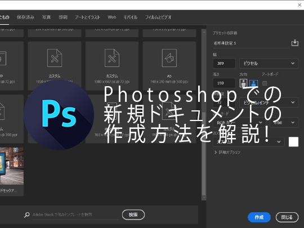The image size is (304, 228).
Task: Click the 検索 button
Action: click(x=133, y=214)
